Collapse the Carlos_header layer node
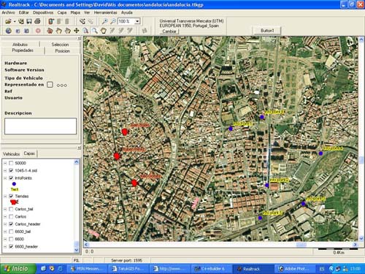 coord(5,224)
